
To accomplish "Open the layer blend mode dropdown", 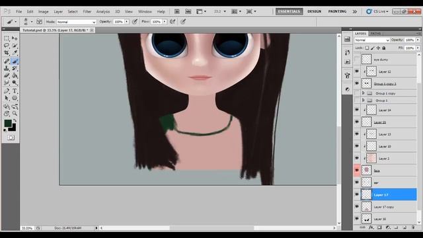I will tap(371, 40).
